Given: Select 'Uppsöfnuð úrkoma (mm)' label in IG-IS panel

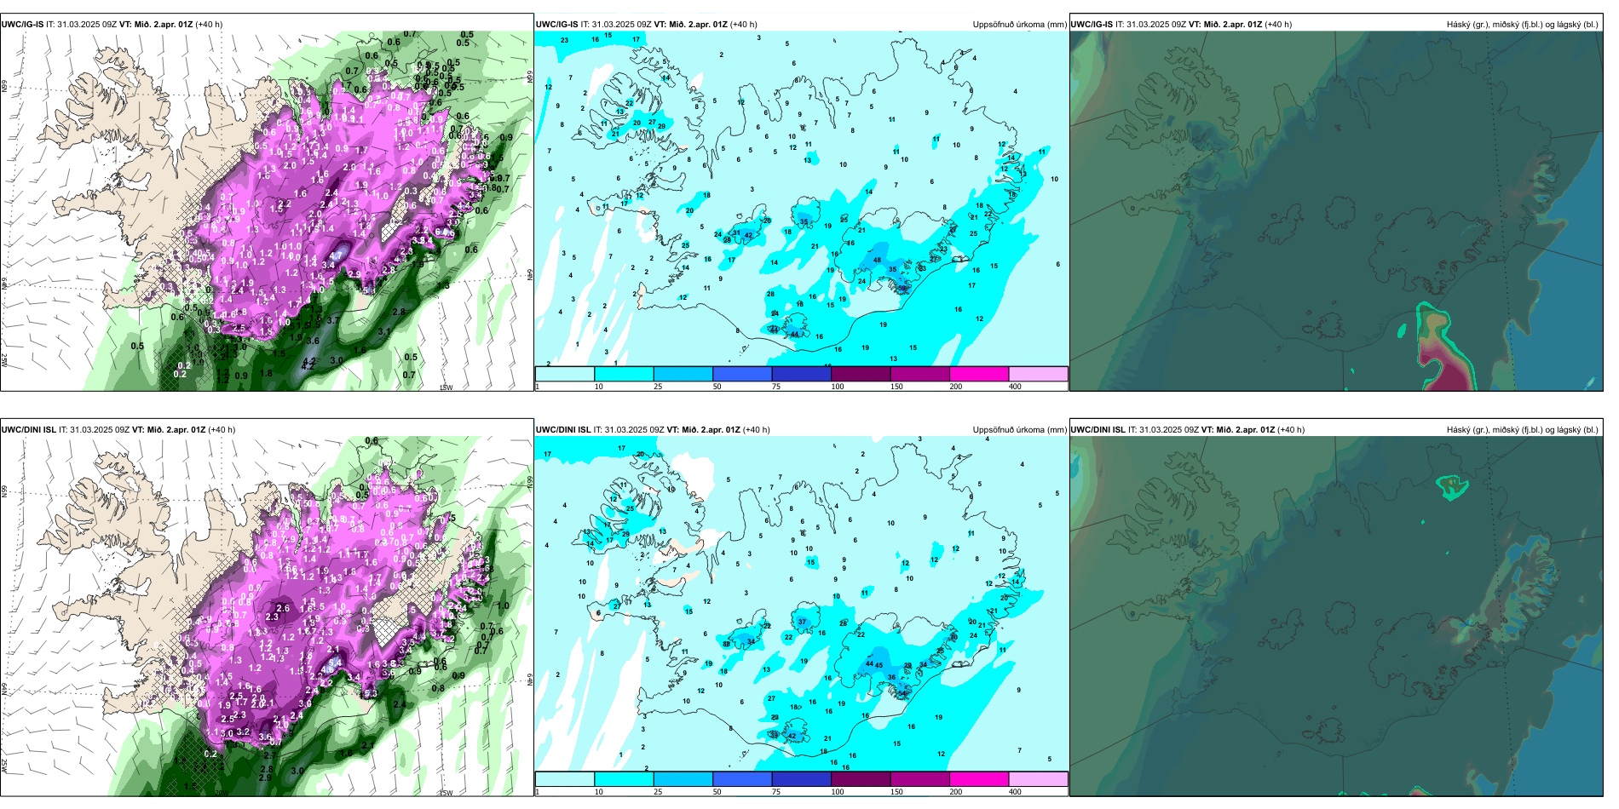Looking at the screenshot, I should [x=1019, y=25].
